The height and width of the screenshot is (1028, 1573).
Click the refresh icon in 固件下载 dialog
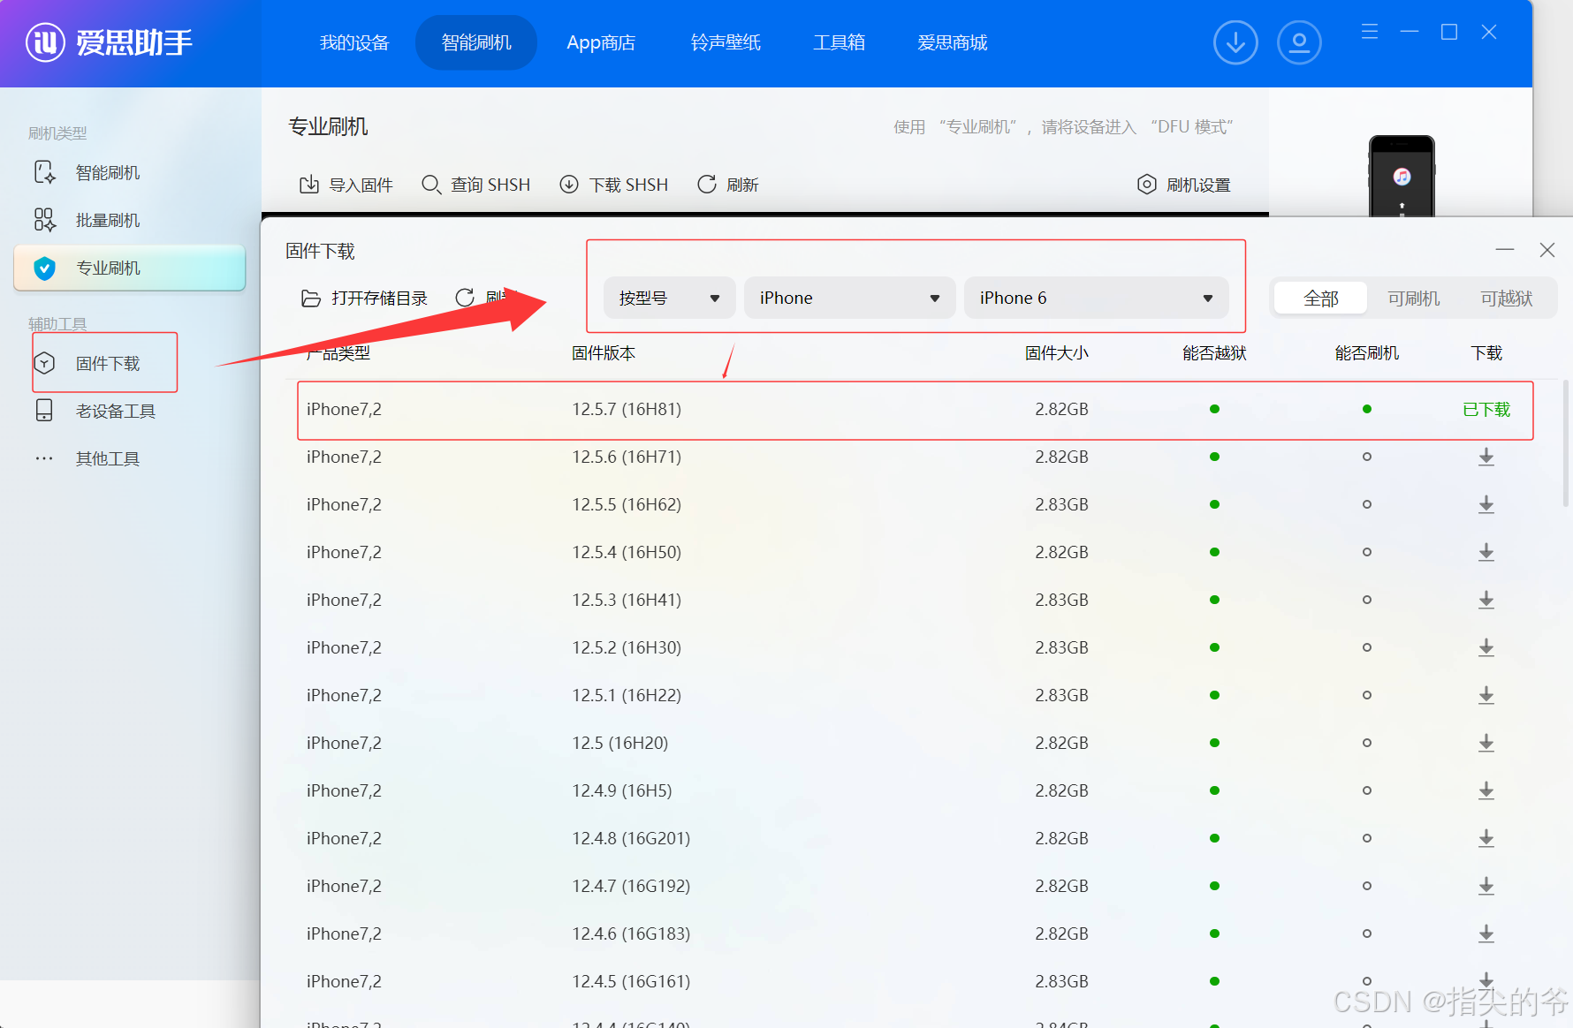click(x=465, y=298)
